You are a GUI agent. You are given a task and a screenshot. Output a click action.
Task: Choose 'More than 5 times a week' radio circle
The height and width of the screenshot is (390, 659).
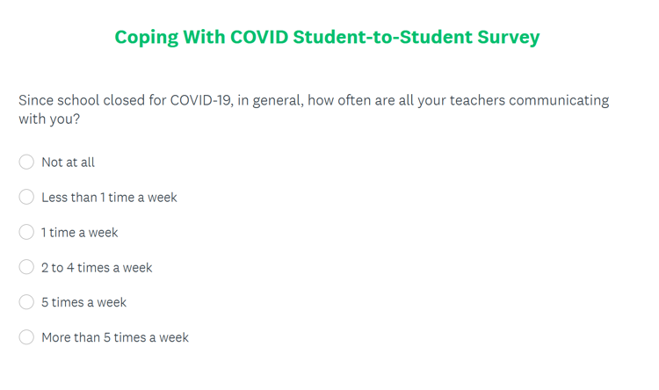pos(26,337)
